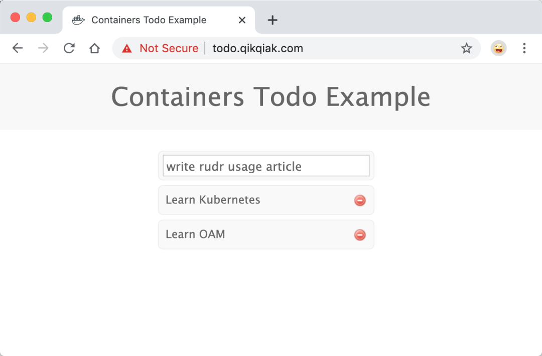Click the todo.qikqiak.com address bar
Image resolution: width=542 pixels, height=356 pixels.
click(257, 48)
